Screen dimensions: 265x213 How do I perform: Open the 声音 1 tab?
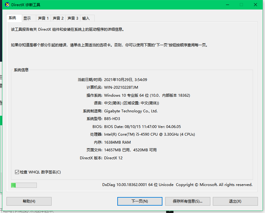tap(43, 18)
